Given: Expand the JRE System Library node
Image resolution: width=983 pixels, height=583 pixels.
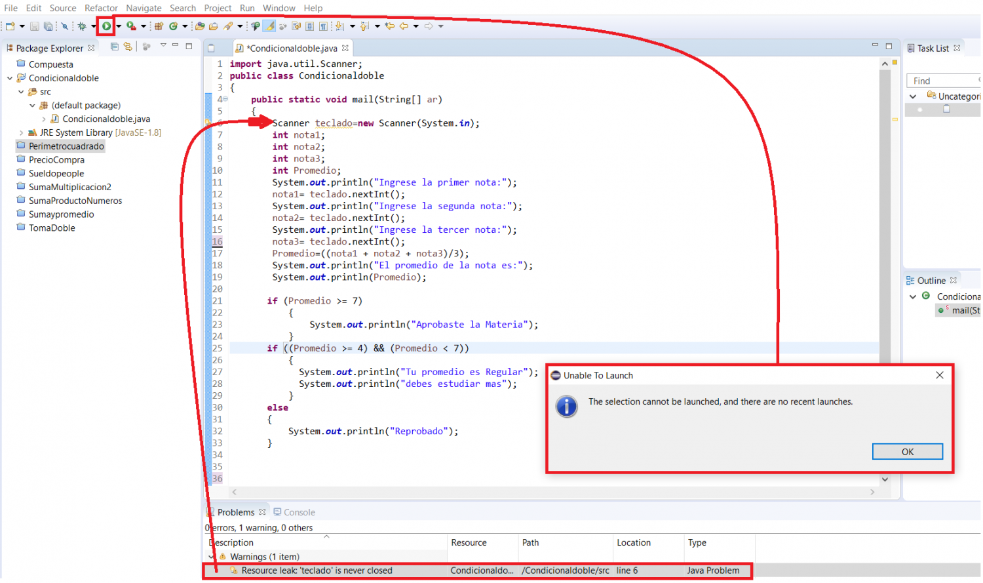Looking at the screenshot, I should click(21, 132).
